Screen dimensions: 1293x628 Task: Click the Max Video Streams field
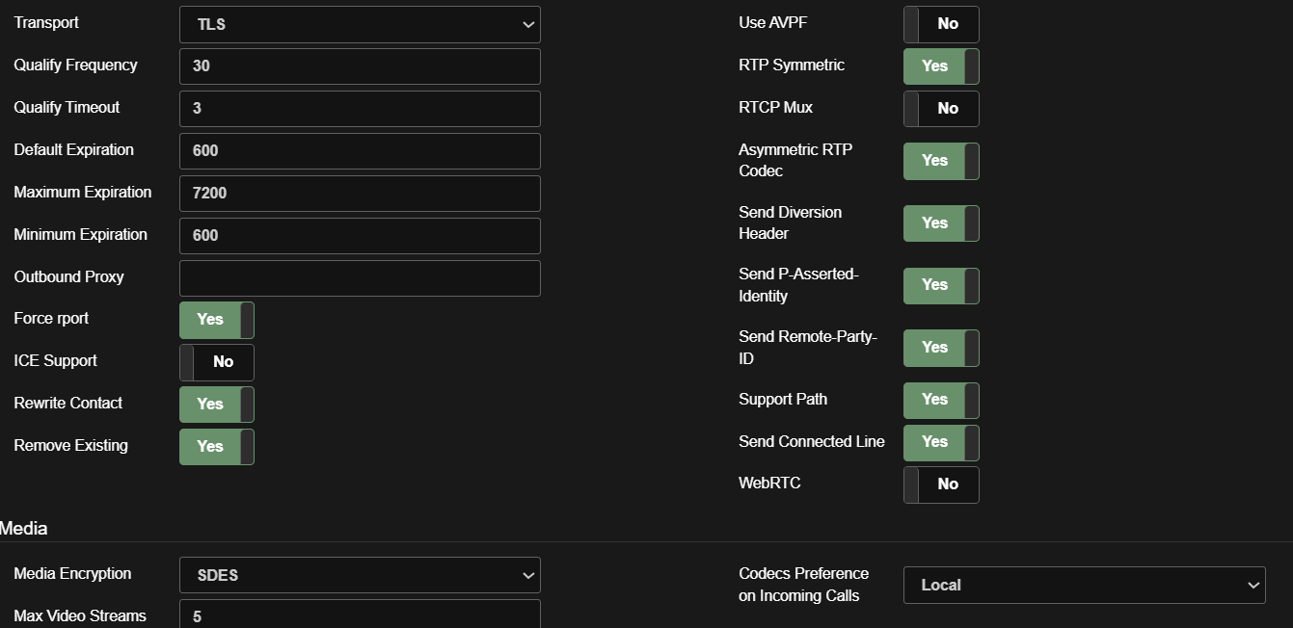click(359, 615)
